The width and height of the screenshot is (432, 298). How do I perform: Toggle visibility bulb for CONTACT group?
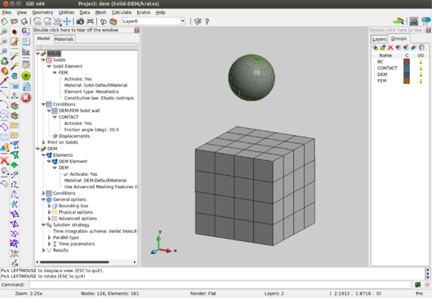coord(421,68)
